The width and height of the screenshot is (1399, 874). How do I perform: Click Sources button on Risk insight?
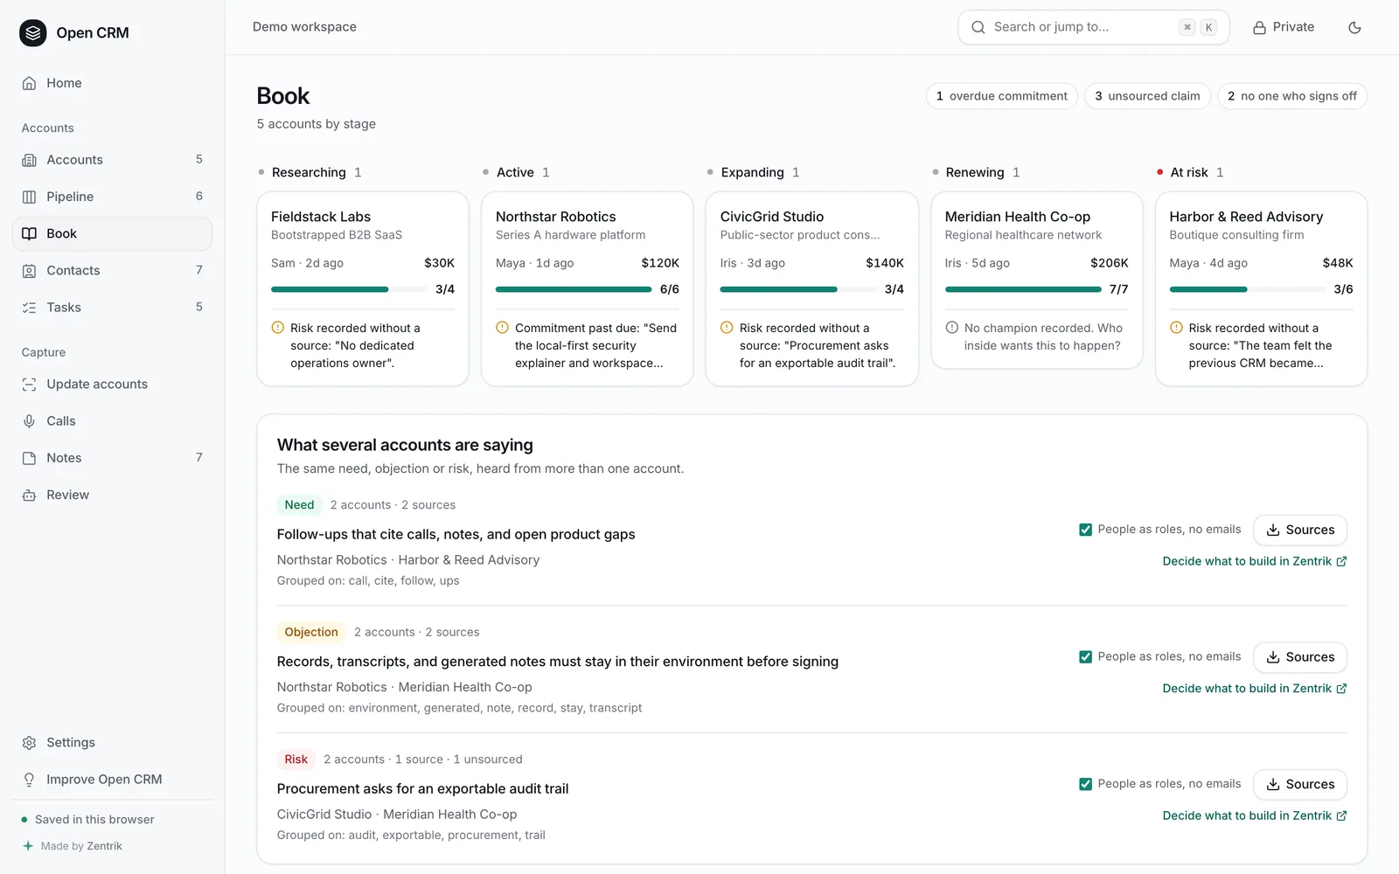click(1300, 784)
